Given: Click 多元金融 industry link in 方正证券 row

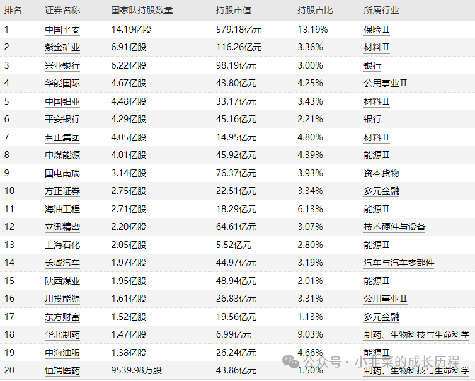Looking at the screenshot, I should (x=381, y=191).
